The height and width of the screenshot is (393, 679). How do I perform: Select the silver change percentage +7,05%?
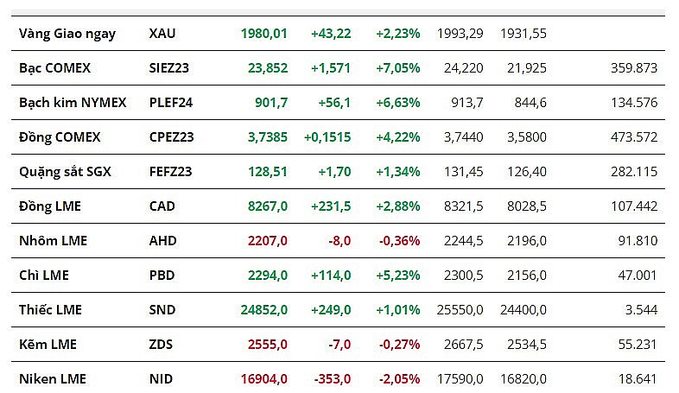pos(397,68)
